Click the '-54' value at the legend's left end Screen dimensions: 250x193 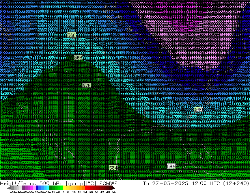[x=13, y=192]
